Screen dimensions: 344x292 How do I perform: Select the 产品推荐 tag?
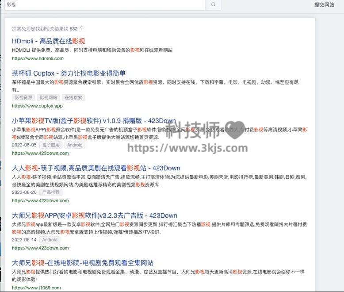pyautogui.click(x=51, y=192)
